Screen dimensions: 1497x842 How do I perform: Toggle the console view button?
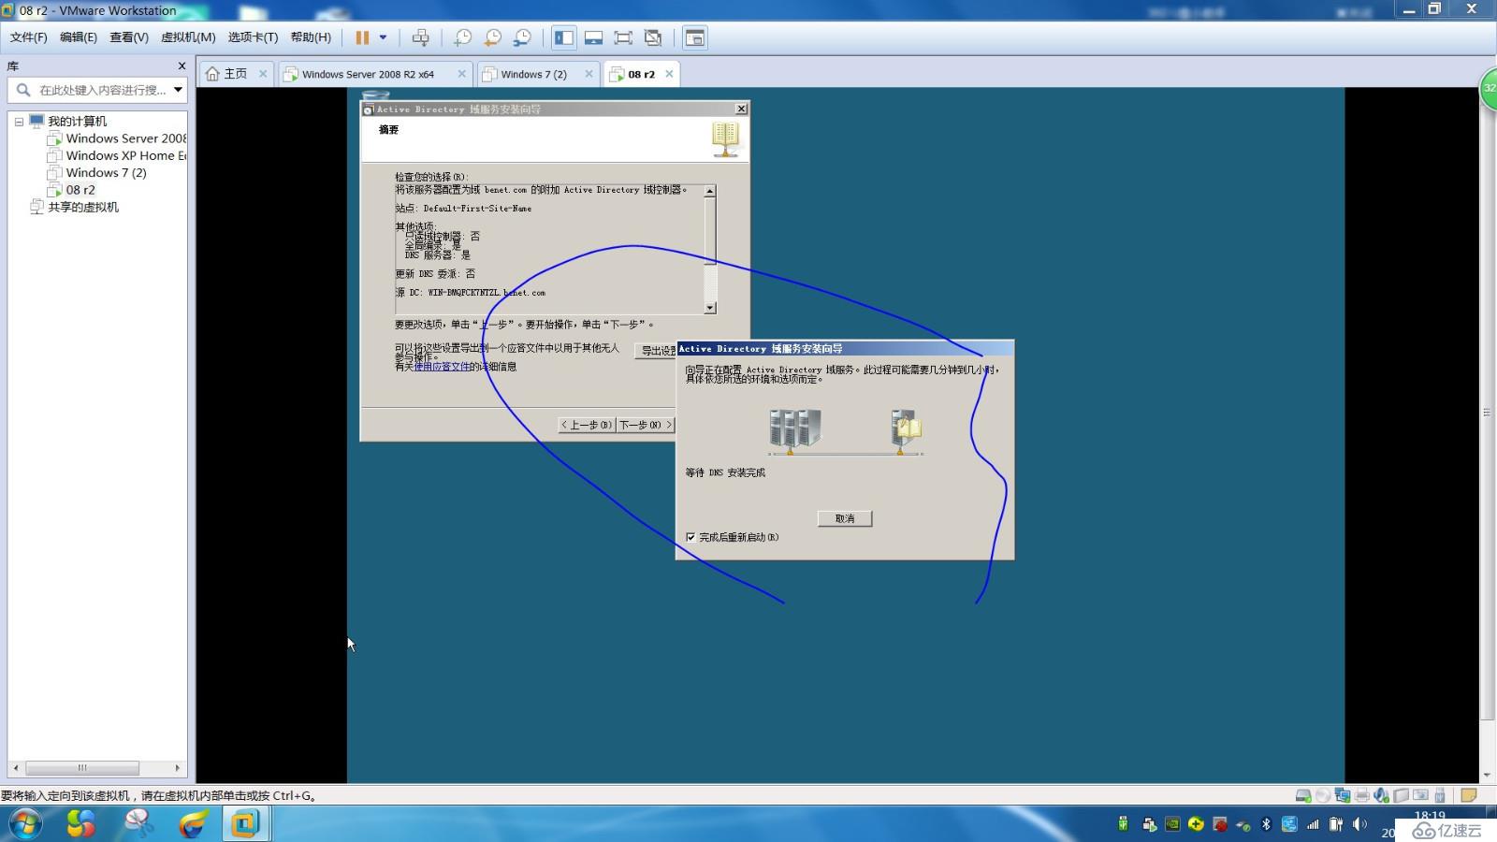pos(694,37)
